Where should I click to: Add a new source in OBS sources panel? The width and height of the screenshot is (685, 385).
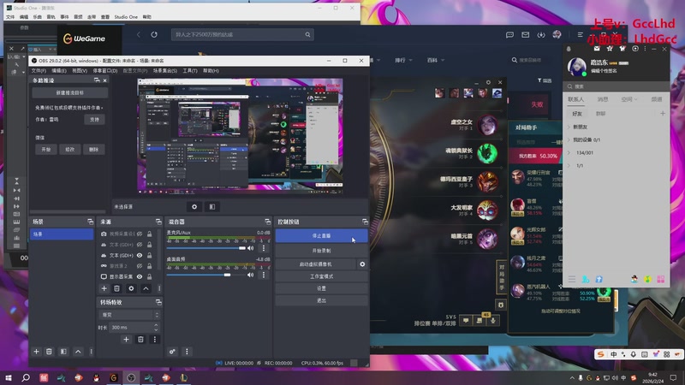[104, 288]
